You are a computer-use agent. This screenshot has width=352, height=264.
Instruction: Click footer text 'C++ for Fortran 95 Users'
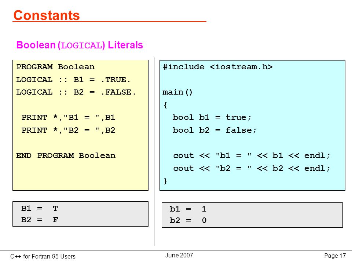pyautogui.click(x=43, y=256)
